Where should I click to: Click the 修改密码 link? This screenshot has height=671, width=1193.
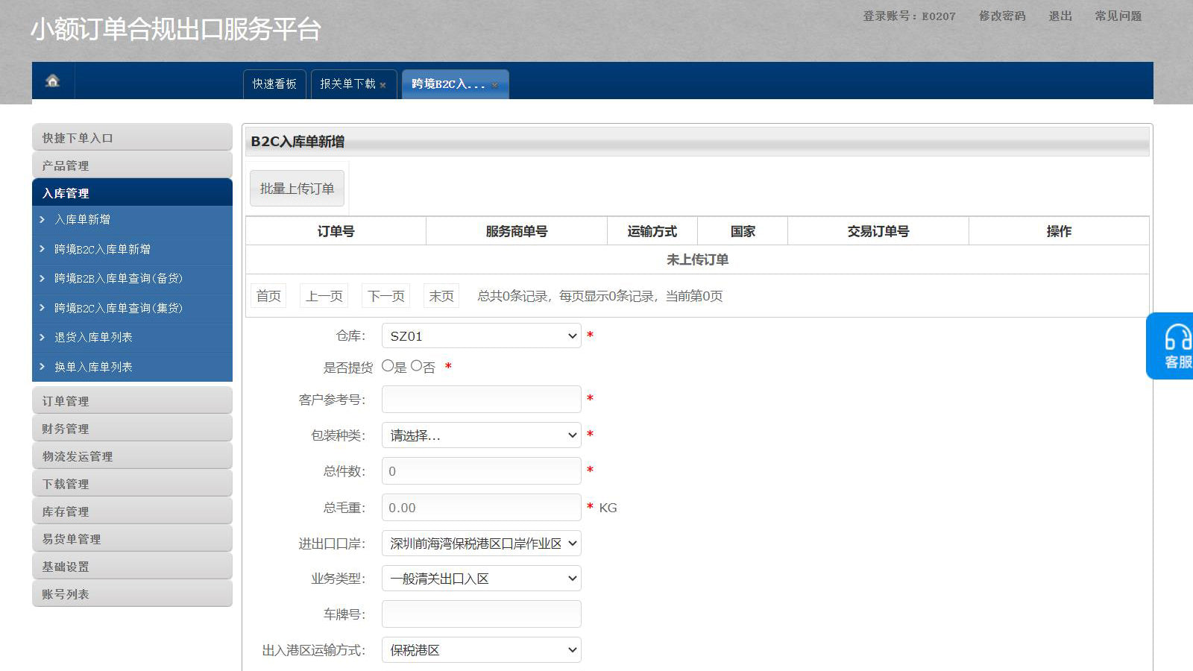pyautogui.click(x=1001, y=16)
